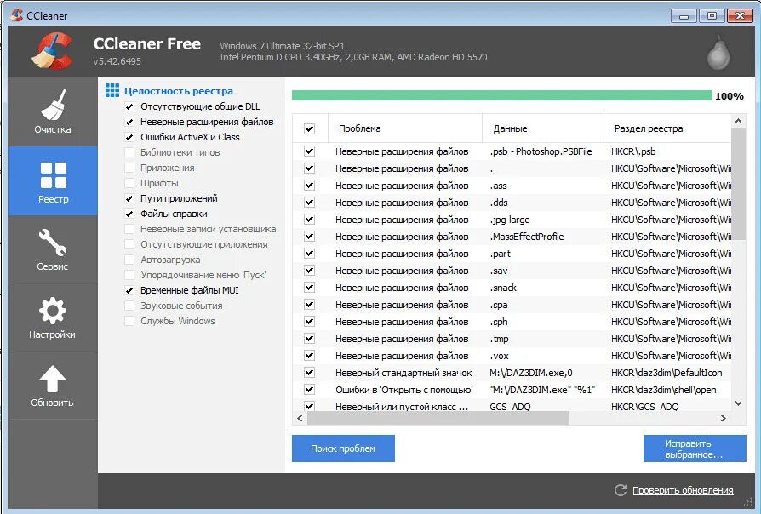Toggle the select-all checkbox in the table header
Screen dimensions: 761x514
click(309, 128)
